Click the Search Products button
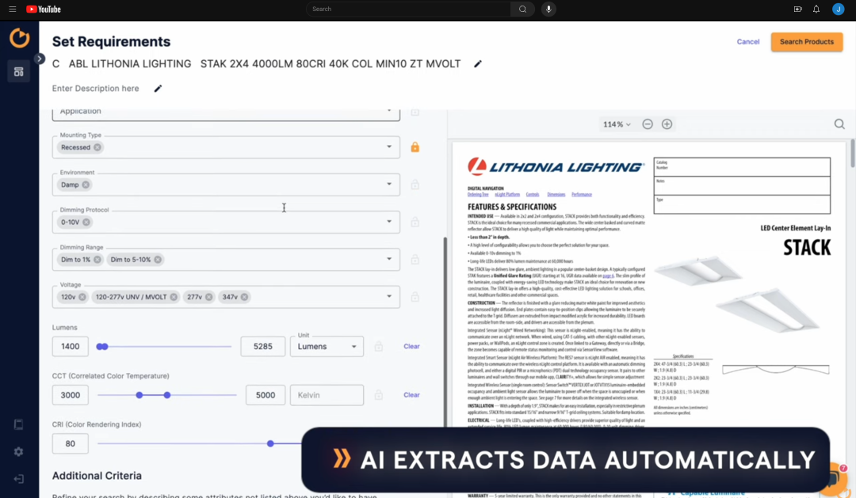 point(806,42)
